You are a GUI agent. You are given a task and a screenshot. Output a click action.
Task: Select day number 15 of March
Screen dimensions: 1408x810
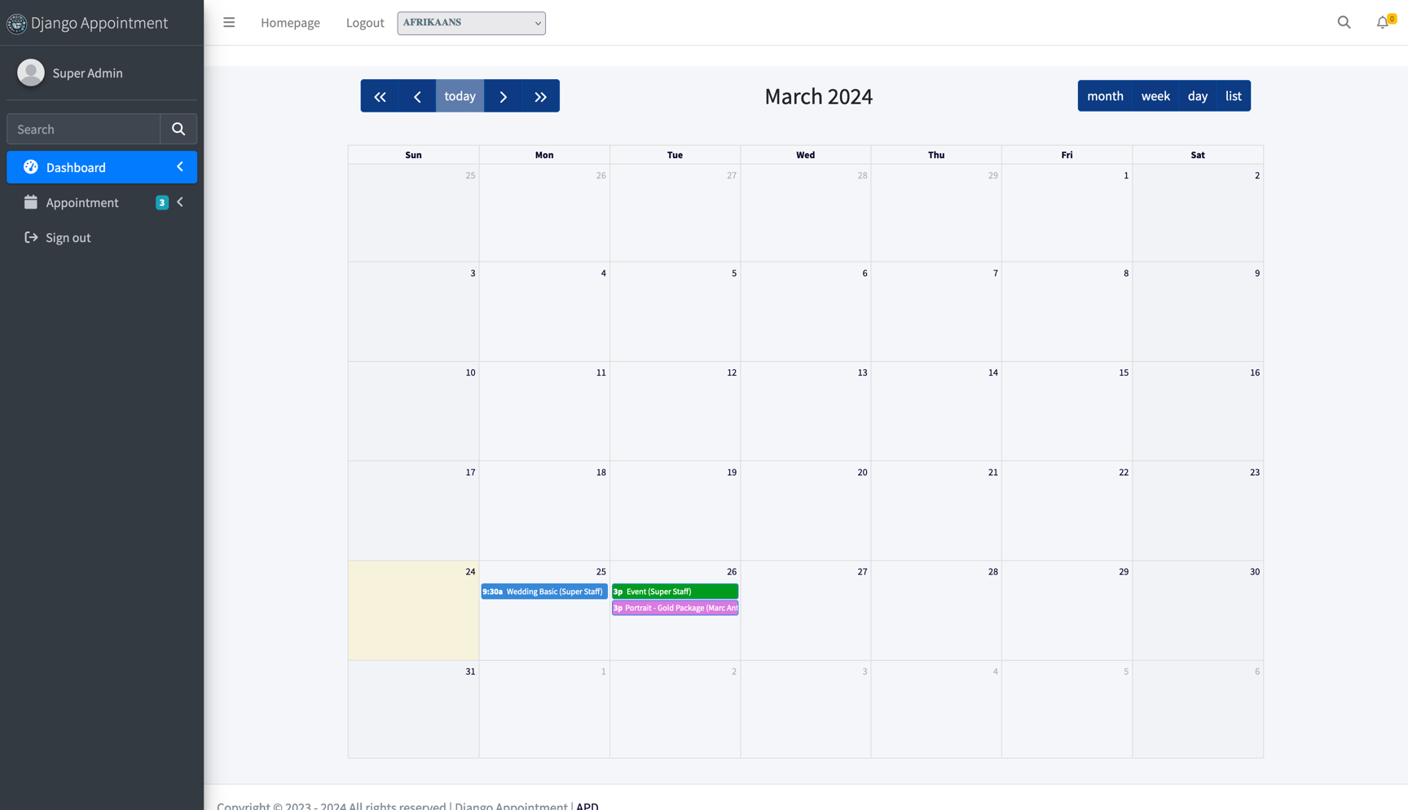point(1124,372)
